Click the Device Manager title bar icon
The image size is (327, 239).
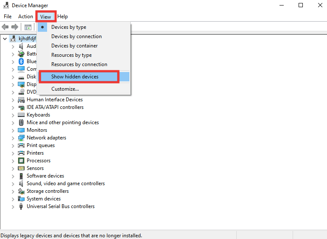click(x=6, y=5)
